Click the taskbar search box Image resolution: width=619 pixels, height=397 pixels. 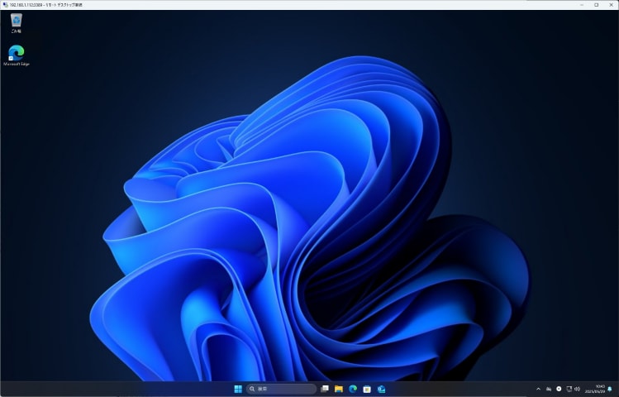(x=281, y=389)
